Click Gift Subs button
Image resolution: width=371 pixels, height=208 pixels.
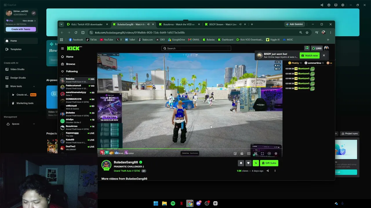pos(269,163)
